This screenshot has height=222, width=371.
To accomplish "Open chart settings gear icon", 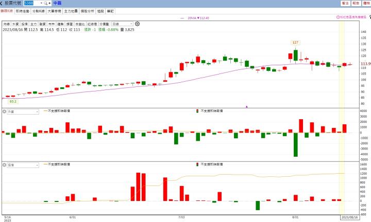I will 137,24.
